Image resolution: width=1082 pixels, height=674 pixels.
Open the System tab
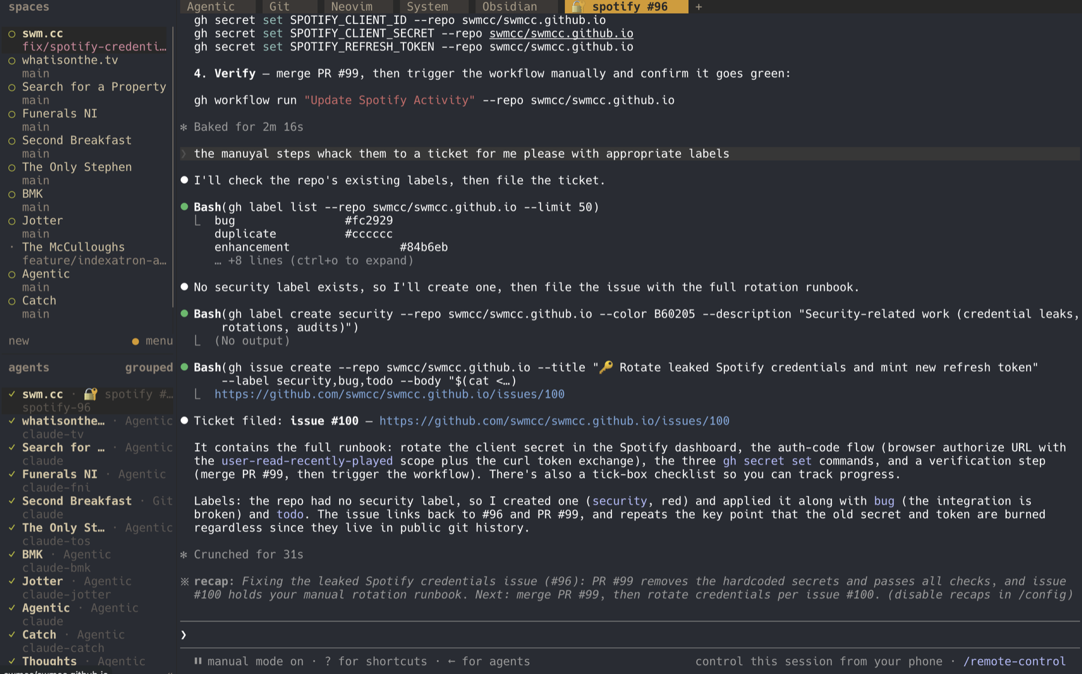point(433,7)
